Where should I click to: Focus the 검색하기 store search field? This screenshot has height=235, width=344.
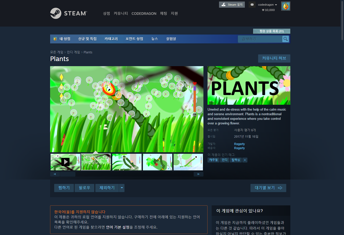click(x=260, y=39)
